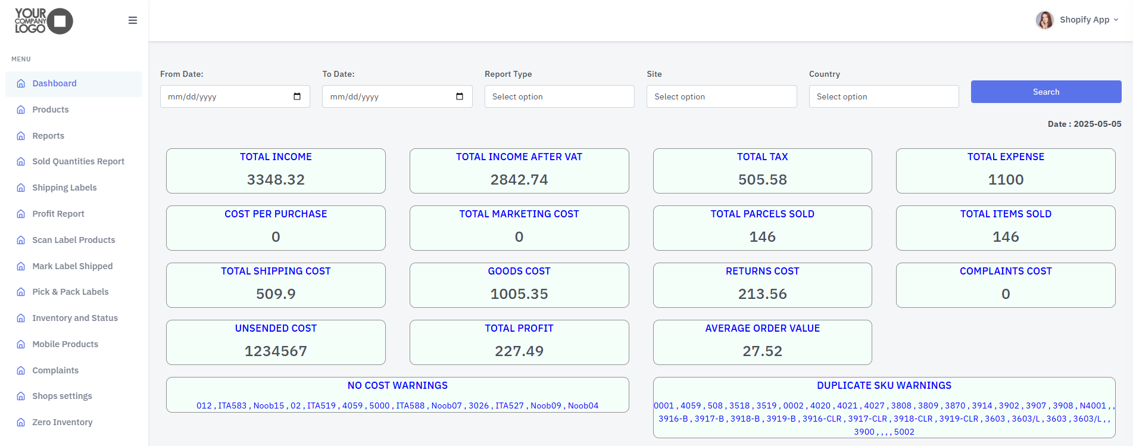This screenshot has width=1133, height=446.
Task: Click the Sold Quantities Report icon
Action: (x=21, y=161)
